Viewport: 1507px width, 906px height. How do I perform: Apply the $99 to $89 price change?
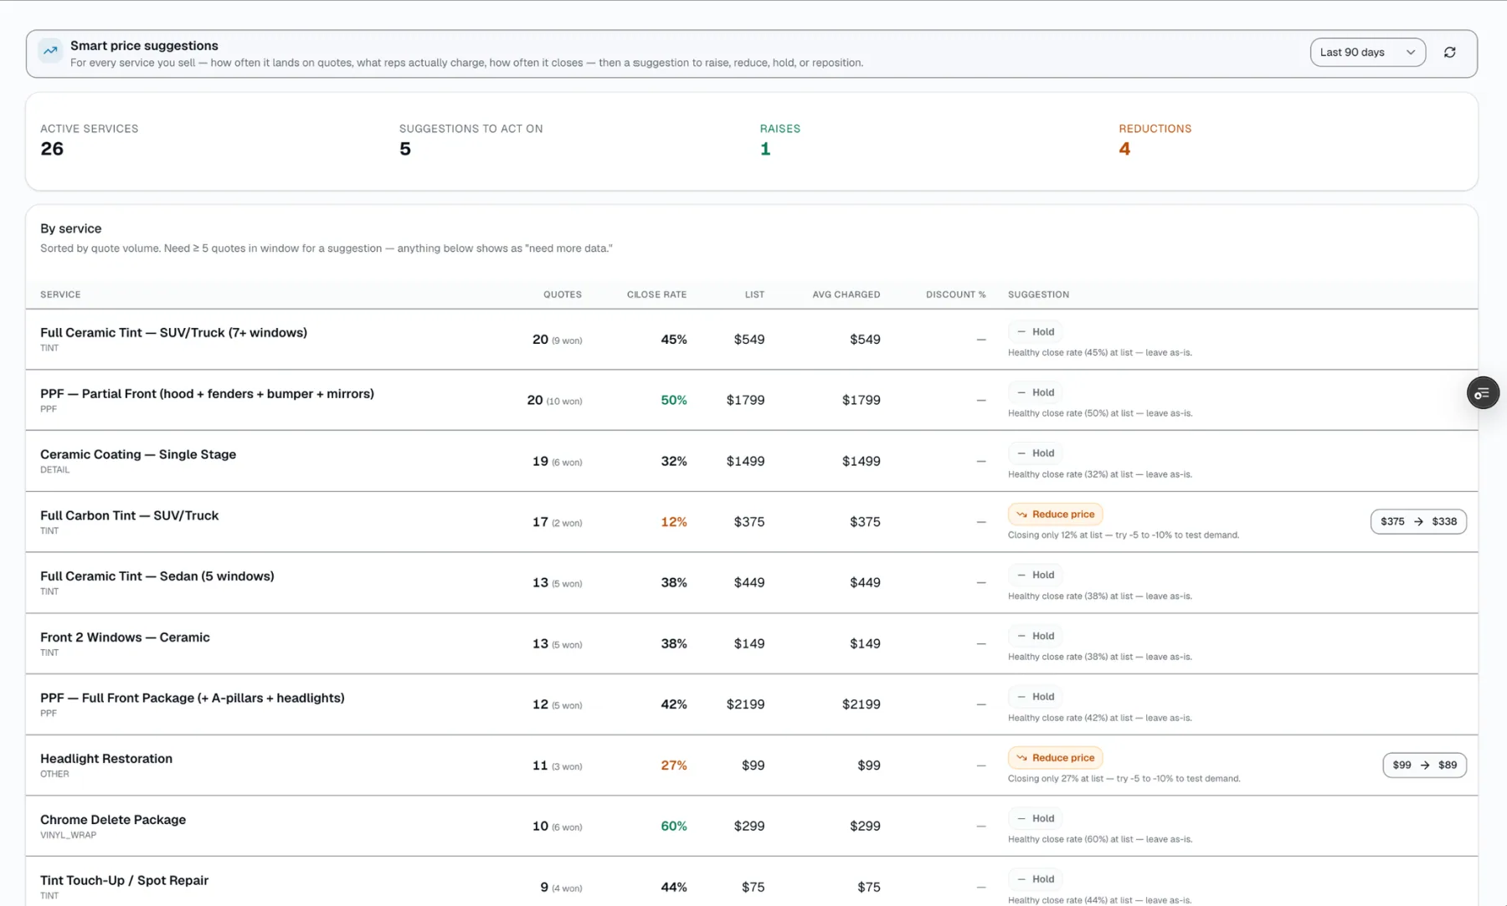pos(1424,765)
